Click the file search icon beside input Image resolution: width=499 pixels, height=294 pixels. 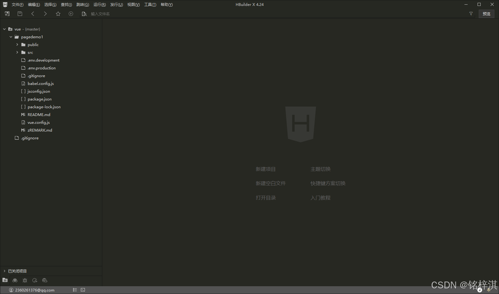84,14
